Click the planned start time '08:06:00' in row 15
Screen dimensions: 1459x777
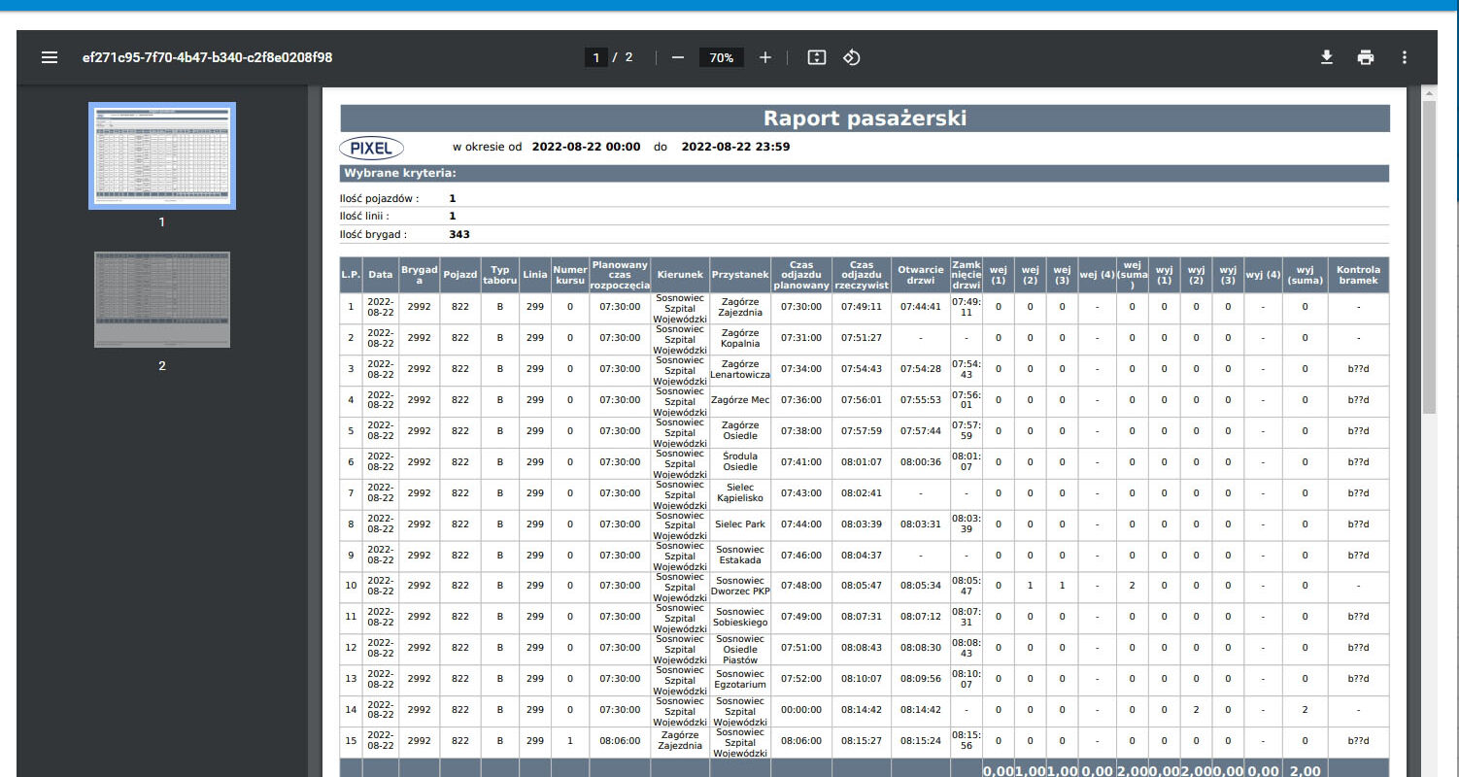(x=620, y=741)
